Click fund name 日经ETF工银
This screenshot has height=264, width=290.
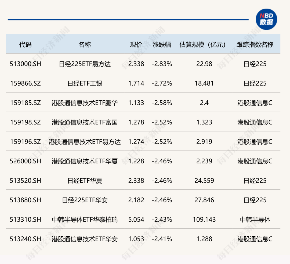(x=85, y=83)
